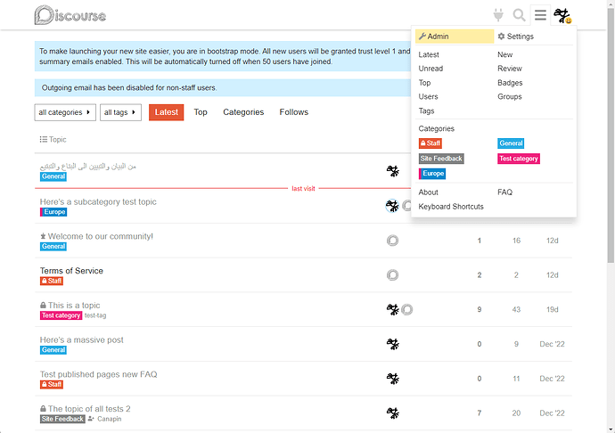The width and height of the screenshot is (615, 433).
Task: Open About from the menu
Action: click(x=429, y=192)
